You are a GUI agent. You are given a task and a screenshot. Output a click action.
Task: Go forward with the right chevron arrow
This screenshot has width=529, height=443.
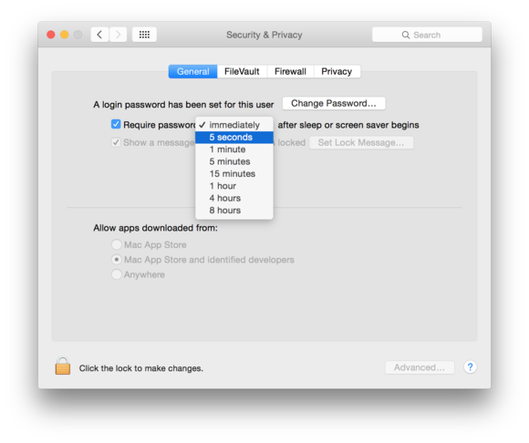118,35
